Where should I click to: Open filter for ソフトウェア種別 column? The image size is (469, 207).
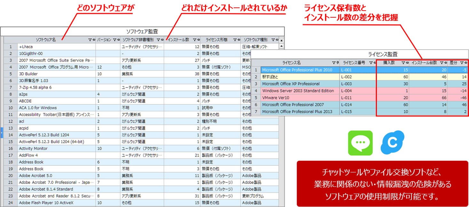tap(273, 40)
